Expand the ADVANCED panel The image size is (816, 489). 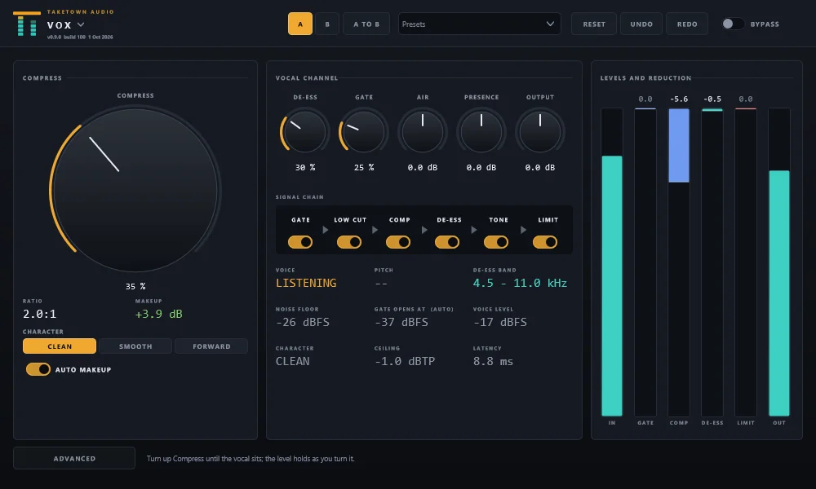pos(74,458)
